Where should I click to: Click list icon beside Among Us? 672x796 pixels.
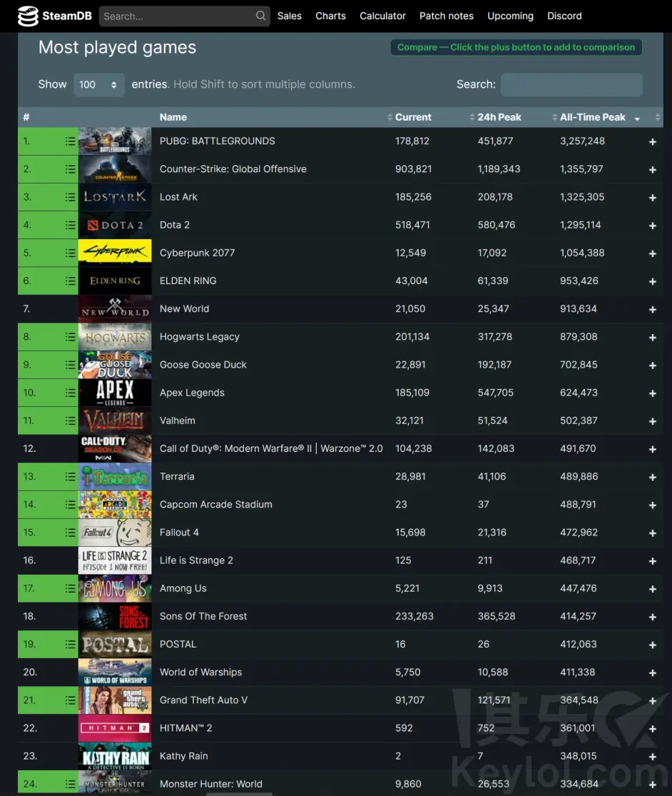[x=71, y=588]
